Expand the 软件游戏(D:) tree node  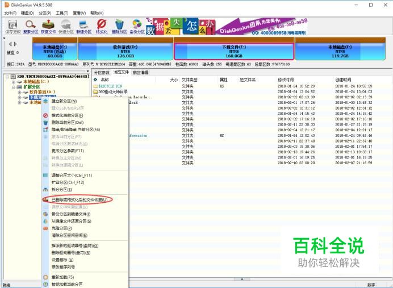coord(19,92)
